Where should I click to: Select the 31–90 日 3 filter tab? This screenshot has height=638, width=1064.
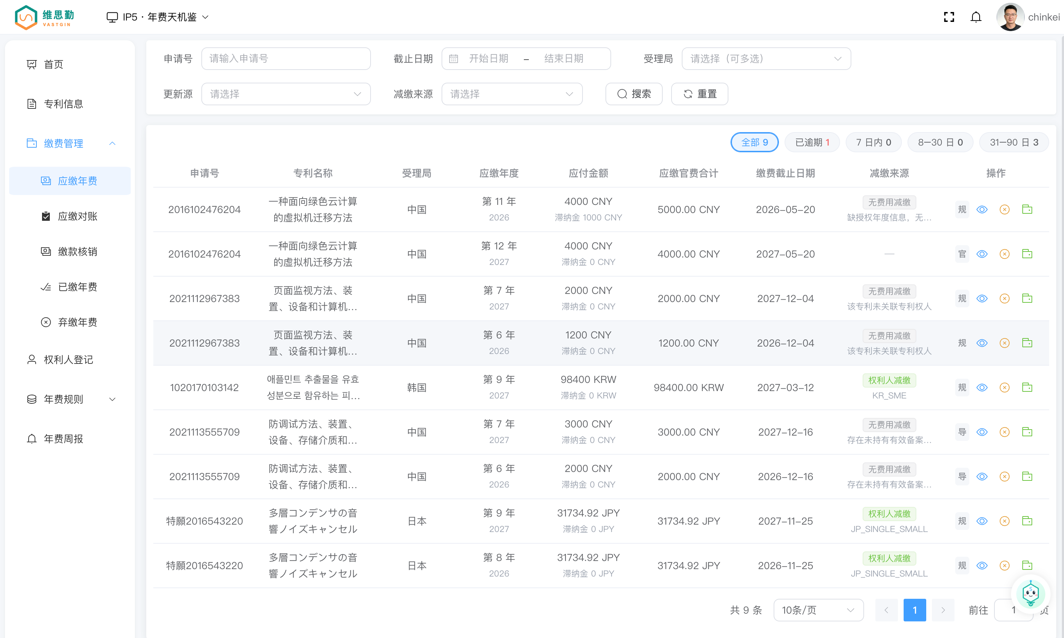[x=1014, y=142]
